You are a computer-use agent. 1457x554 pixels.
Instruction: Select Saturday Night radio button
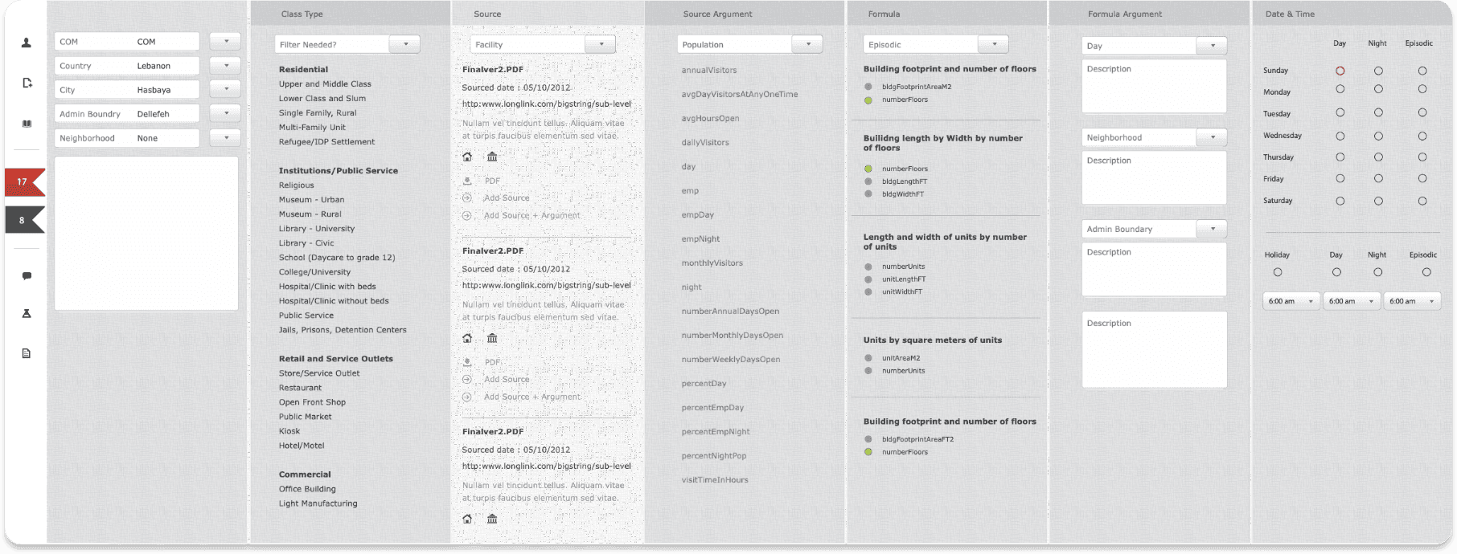[1378, 201]
